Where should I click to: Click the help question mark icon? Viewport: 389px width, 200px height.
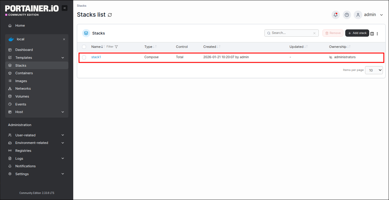click(x=347, y=15)
